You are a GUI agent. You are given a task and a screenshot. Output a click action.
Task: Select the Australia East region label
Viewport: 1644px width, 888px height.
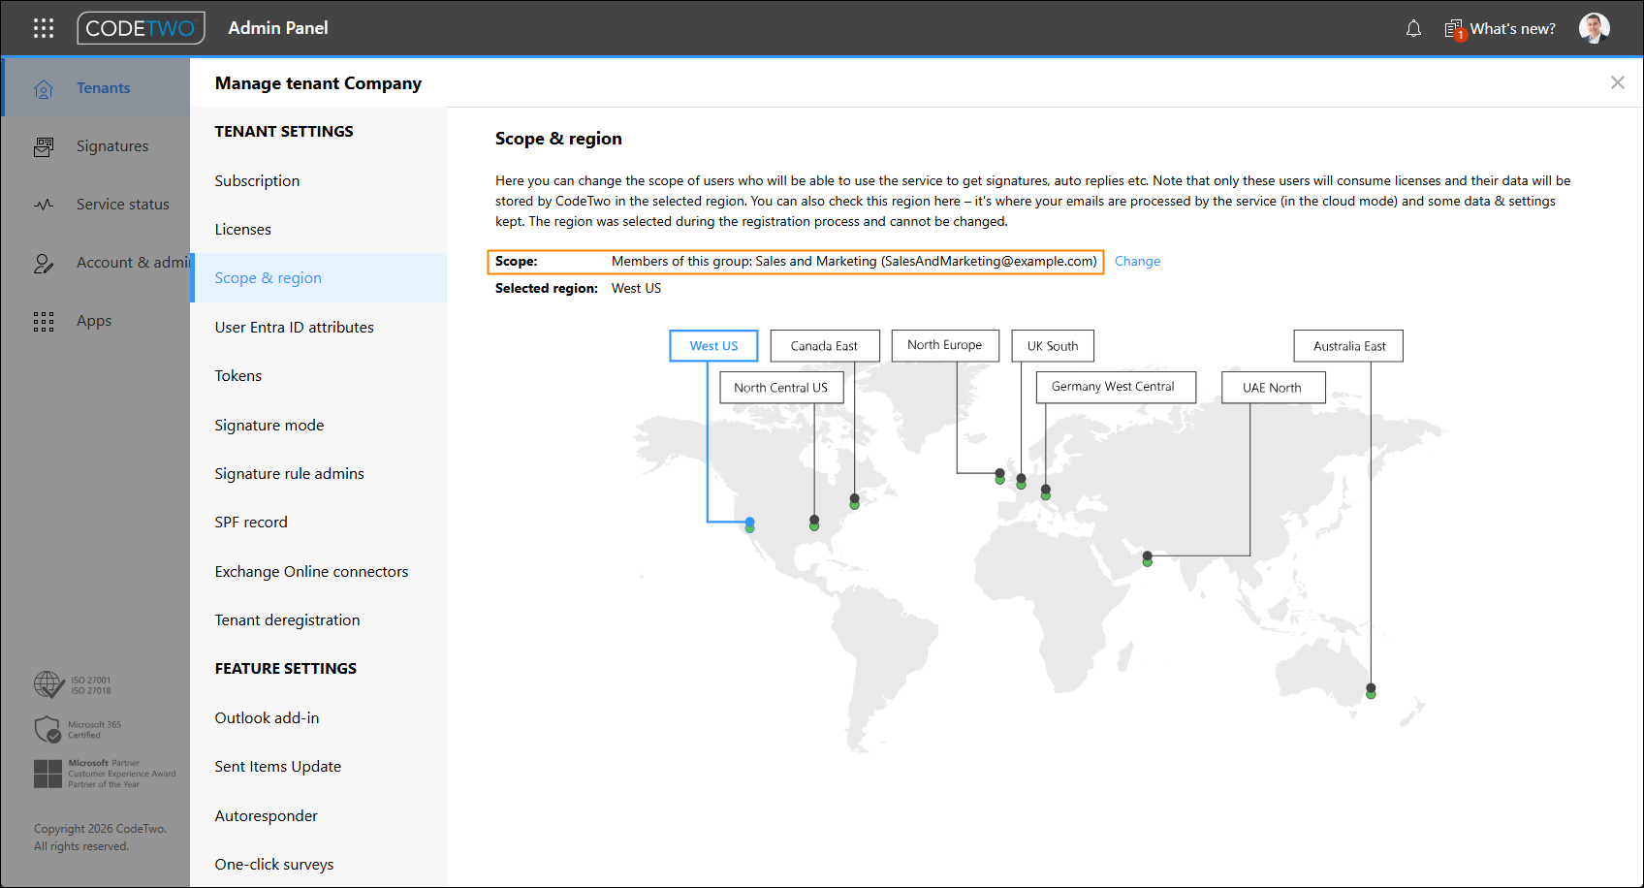click(1348, 346)
